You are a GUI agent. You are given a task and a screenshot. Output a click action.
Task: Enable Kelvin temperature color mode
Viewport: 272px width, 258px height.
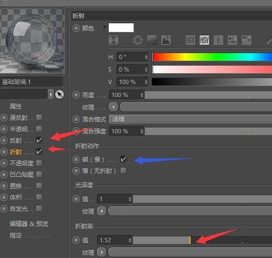[x=218, y=40]
